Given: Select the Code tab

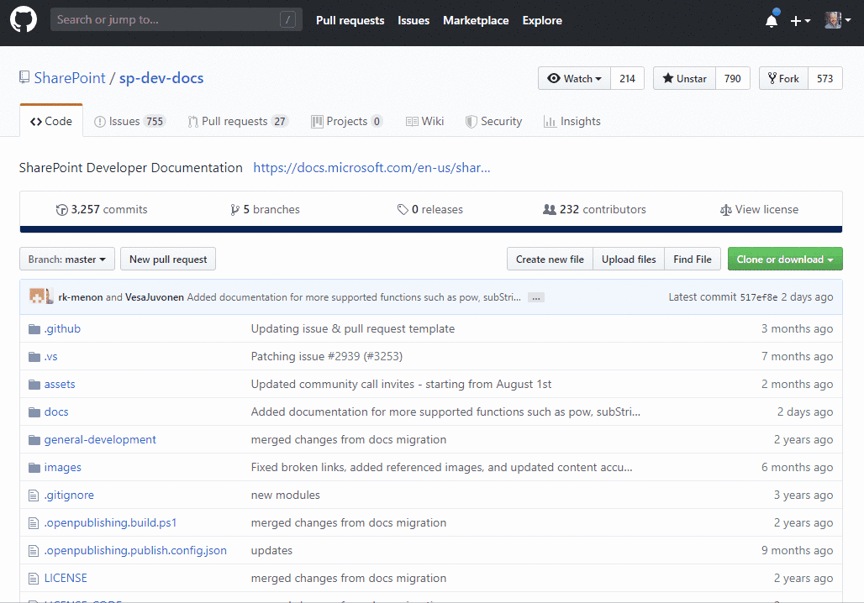Looking at the screenshot, I should tap(51, 121).
